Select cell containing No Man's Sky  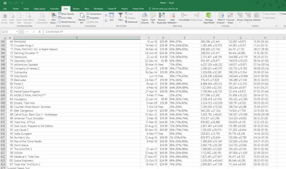coord(77,138)
